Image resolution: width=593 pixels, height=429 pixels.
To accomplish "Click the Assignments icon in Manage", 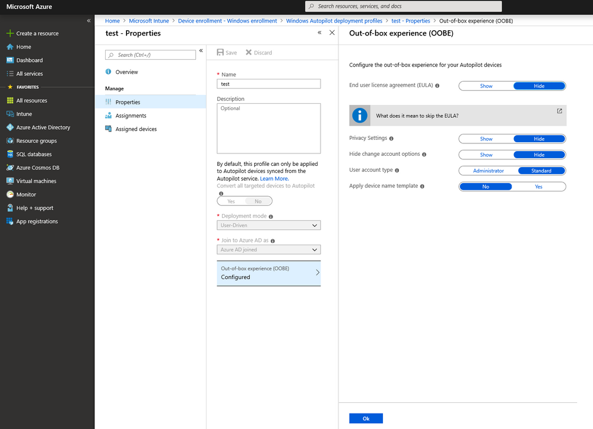I will (108, 116).
